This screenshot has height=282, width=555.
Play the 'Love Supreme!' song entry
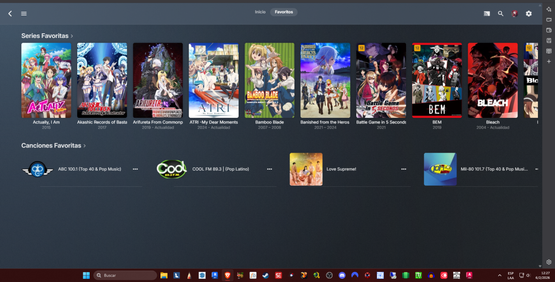341,169
